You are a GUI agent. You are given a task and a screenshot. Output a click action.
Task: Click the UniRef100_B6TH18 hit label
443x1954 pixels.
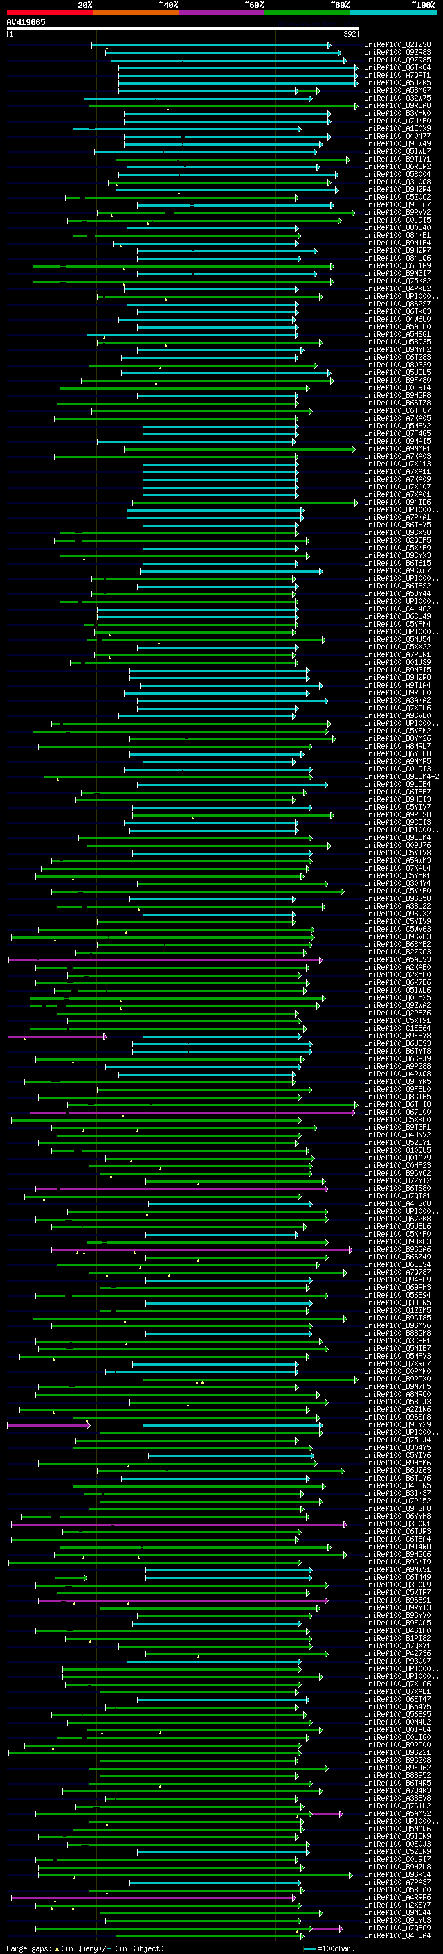point(397,1104)
